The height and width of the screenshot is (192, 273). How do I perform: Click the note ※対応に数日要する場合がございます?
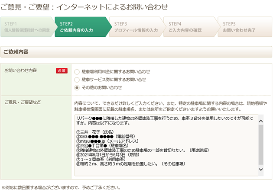coord(61,188)
